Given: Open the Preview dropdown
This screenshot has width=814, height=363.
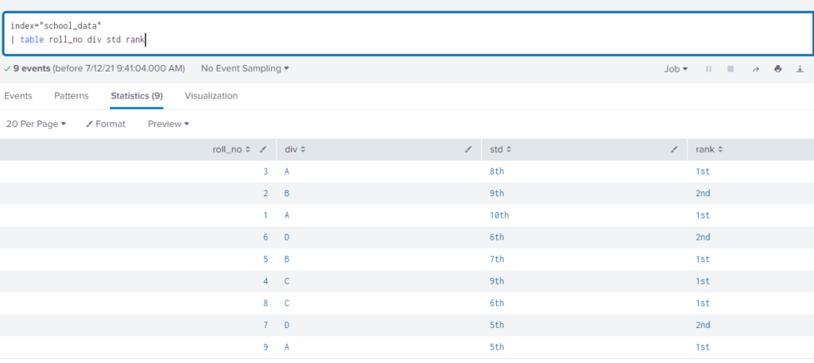Looking at the screenshot, I should pyautogui.click(x=169, y=124).
